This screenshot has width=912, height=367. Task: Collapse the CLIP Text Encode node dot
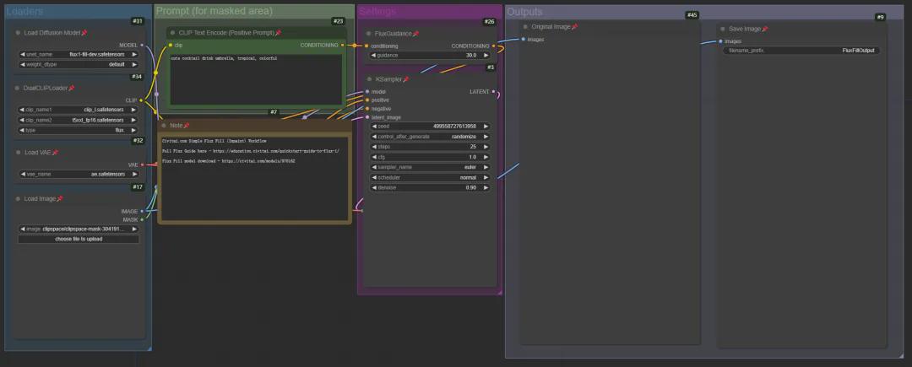[x=173, y=33]
